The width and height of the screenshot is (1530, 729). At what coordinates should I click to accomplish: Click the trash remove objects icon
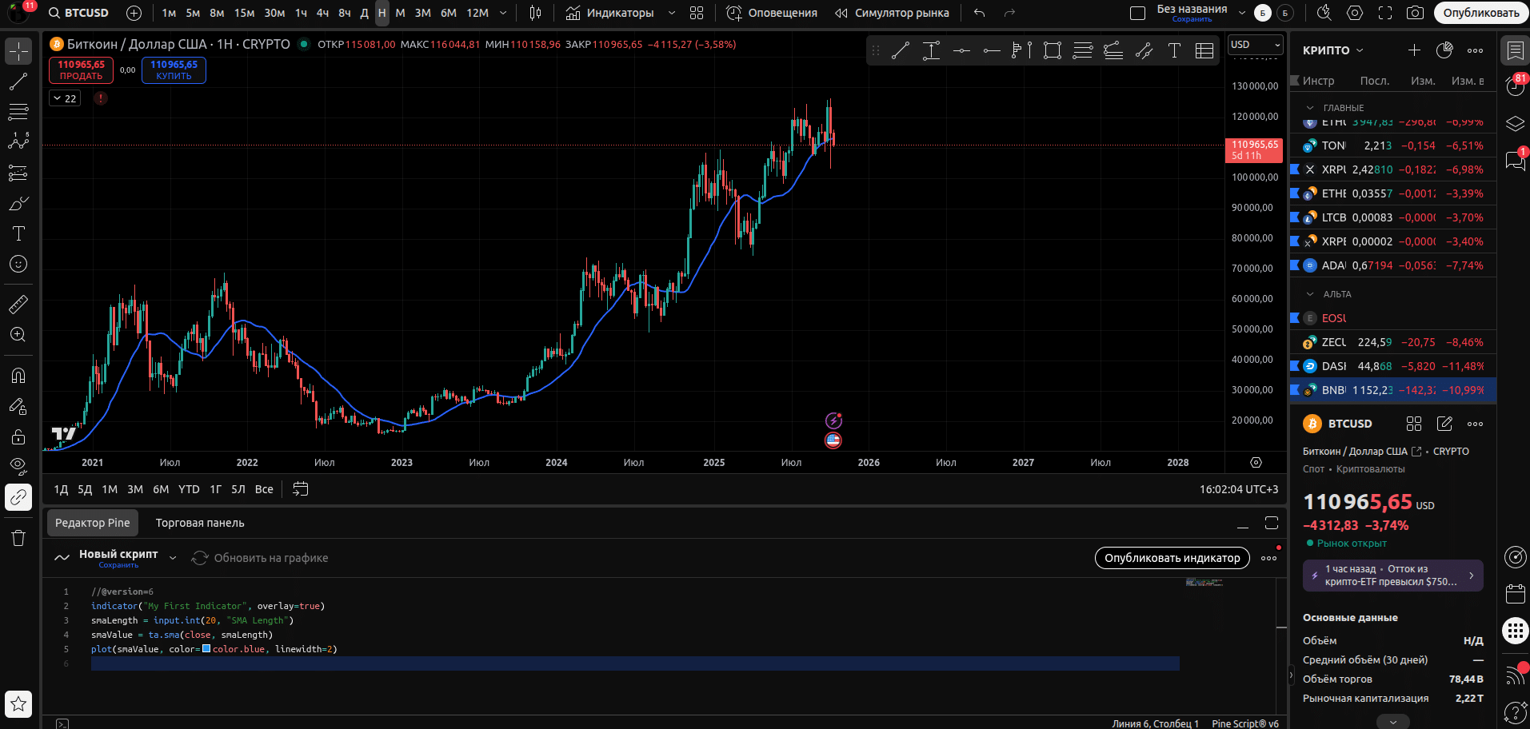[18, 538]
